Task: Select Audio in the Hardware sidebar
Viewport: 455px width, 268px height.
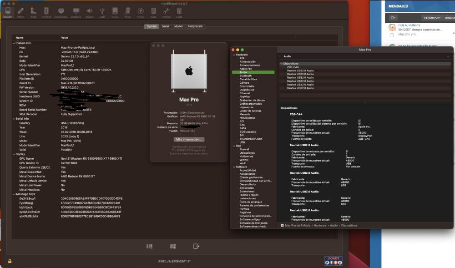Action: coord(253,72)
